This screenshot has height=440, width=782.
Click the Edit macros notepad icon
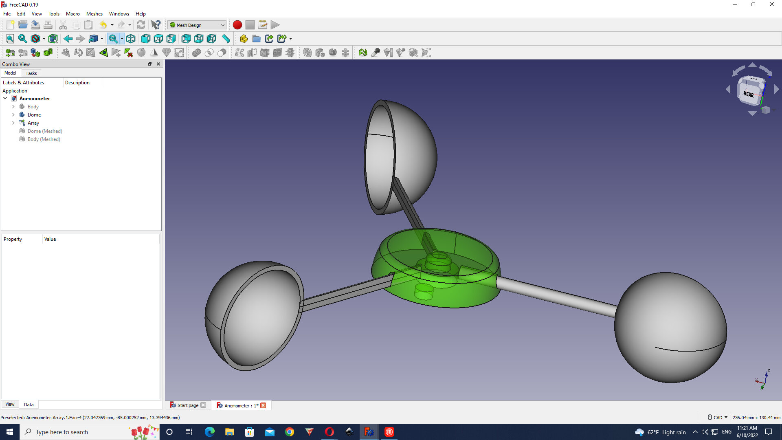(x=263, y=25)
